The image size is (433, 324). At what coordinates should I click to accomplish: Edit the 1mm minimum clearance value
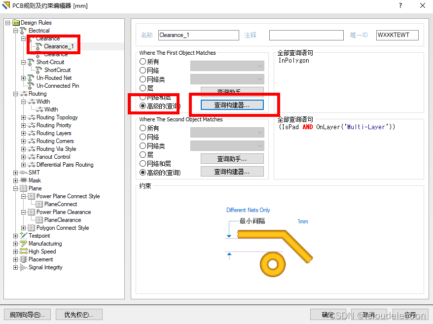click(303, 221)
